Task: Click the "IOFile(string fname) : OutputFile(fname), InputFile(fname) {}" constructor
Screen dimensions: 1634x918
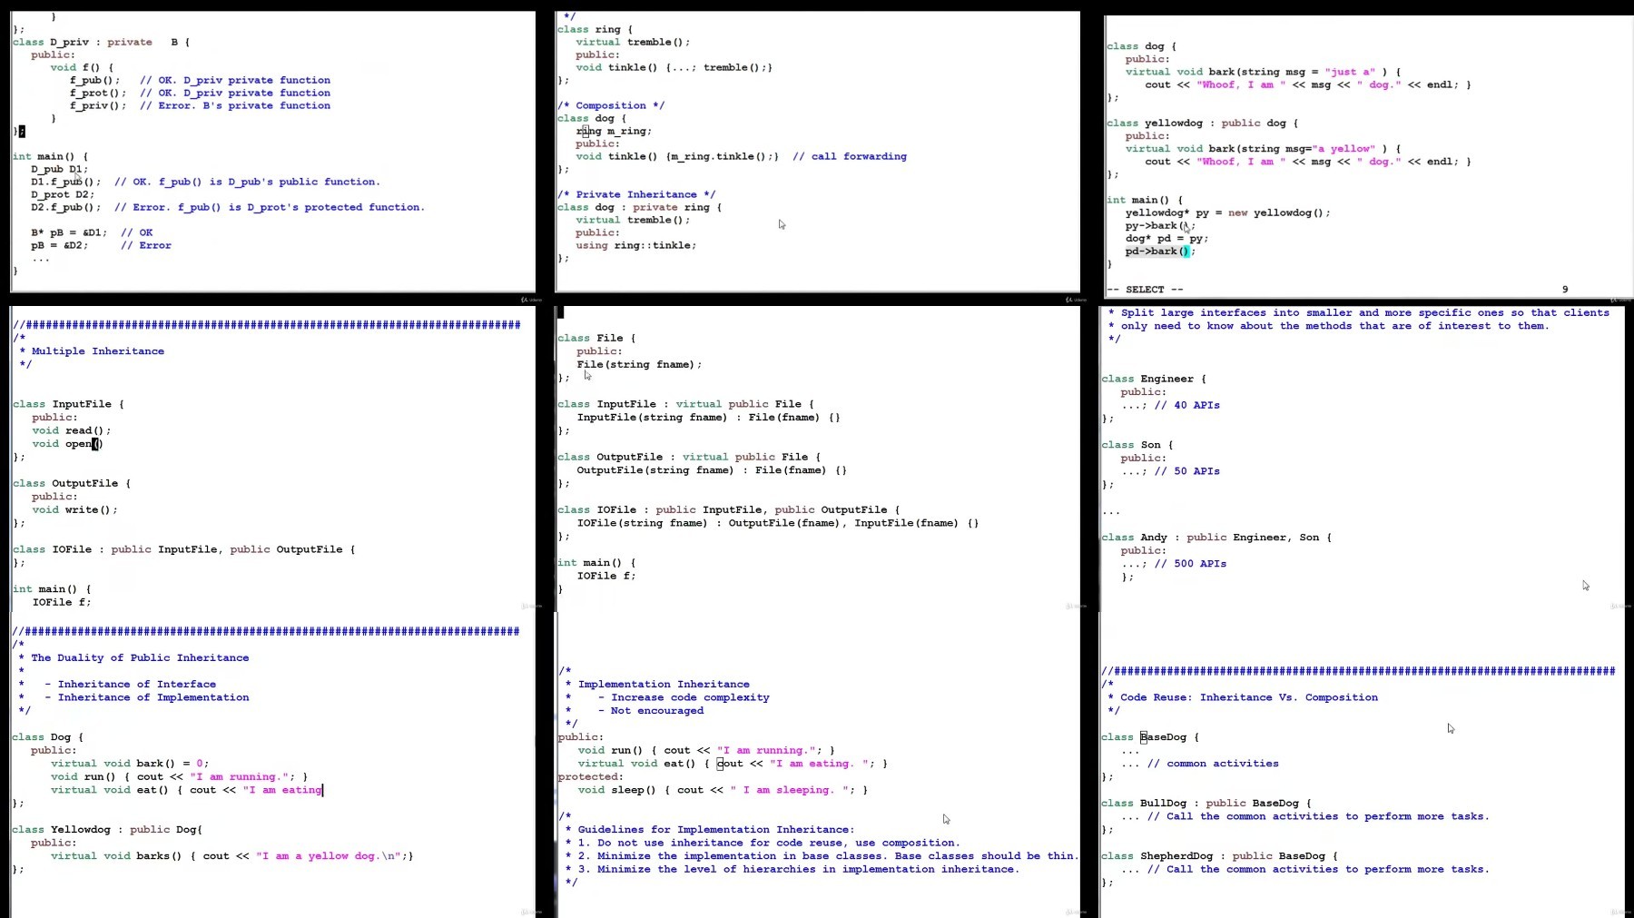Action: pyautogui.click(x=778, y=523)
